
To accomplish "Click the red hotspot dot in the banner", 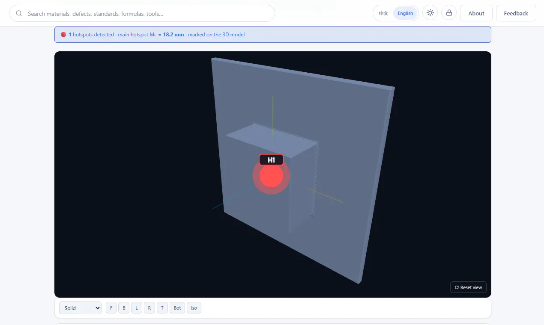I will click(63, 35).
